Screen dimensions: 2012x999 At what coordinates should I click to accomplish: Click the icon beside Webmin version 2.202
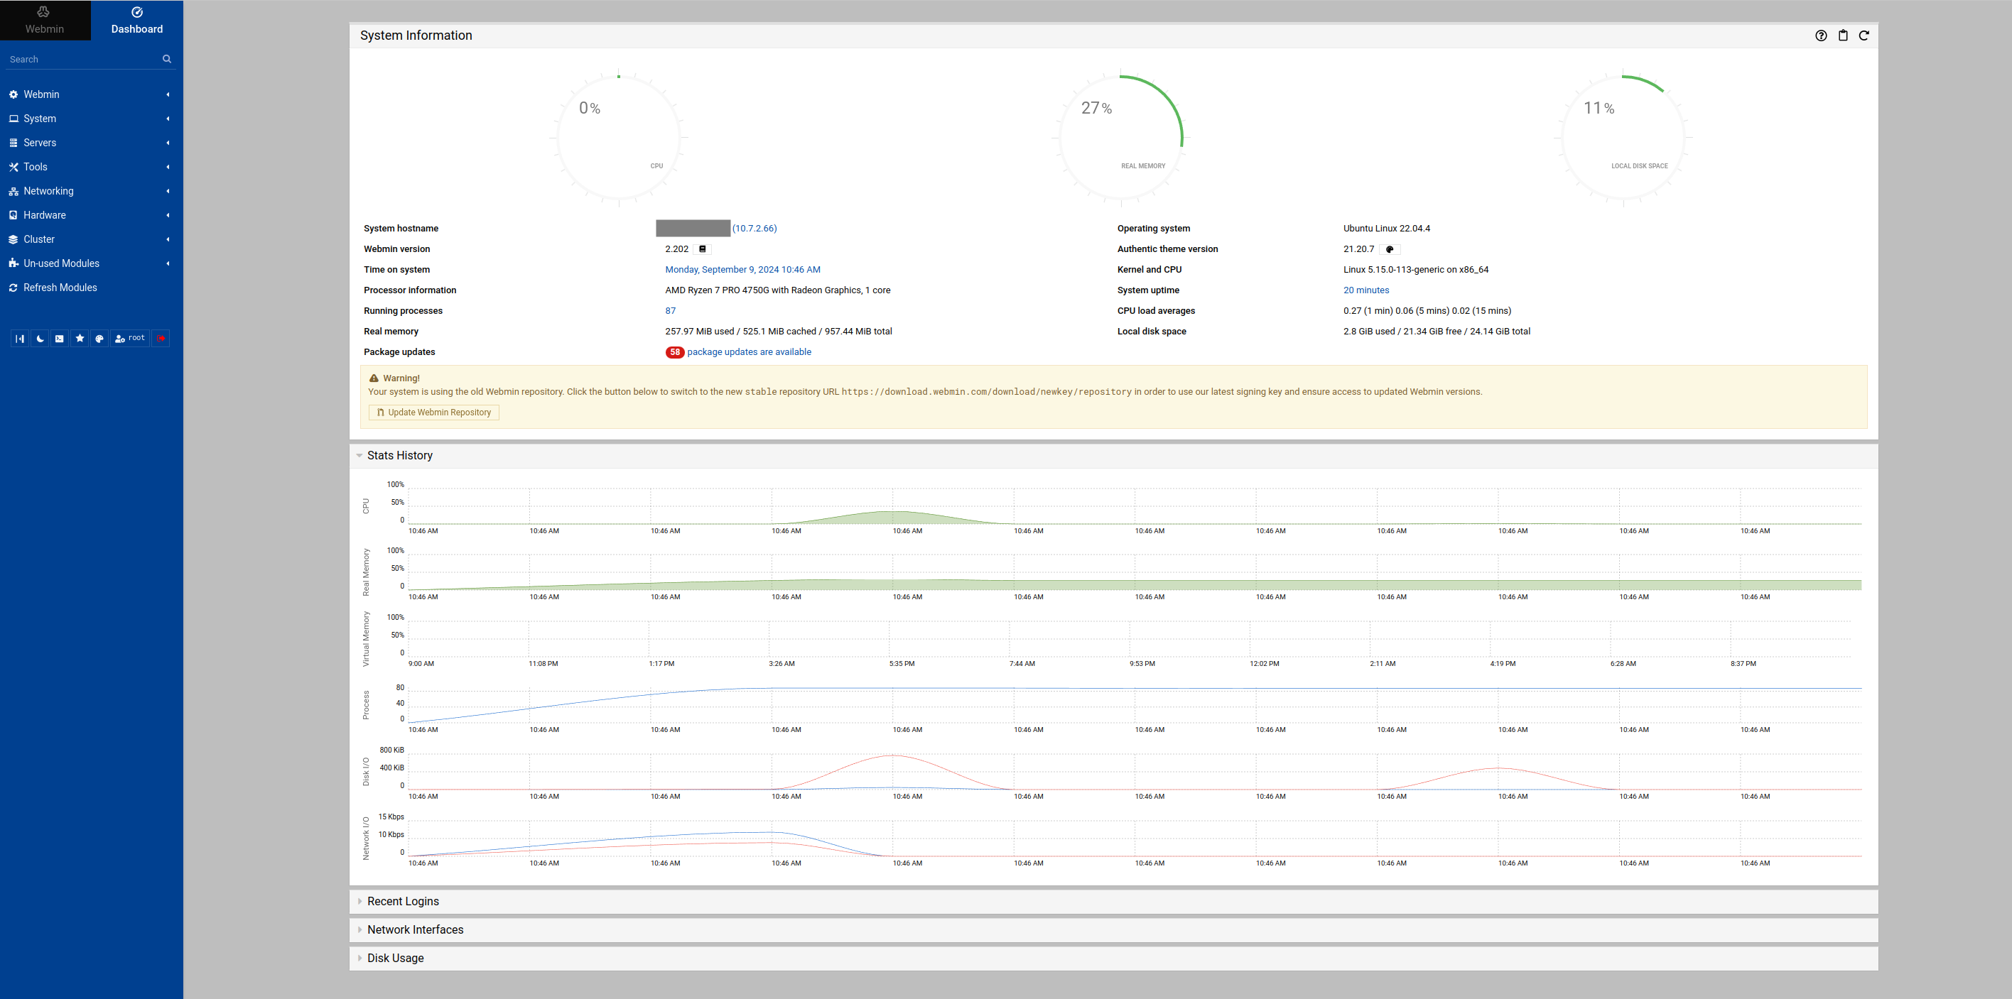[x=702, y=249]
